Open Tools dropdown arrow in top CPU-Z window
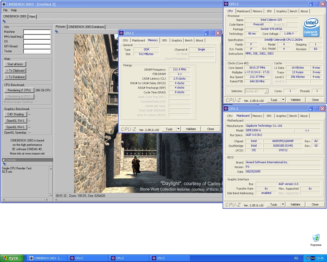Viewport: 327px width, 262px height. [283, 100]
